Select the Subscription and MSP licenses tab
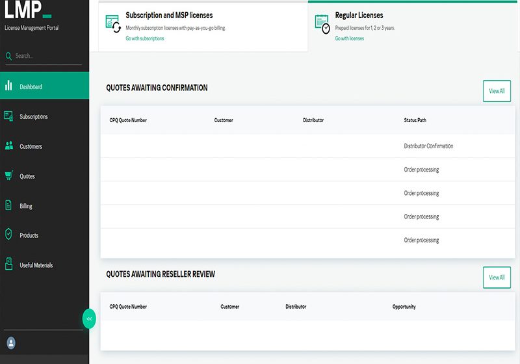 [203, 27]
